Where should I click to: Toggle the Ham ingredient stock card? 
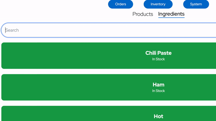[x=109, y=87]
